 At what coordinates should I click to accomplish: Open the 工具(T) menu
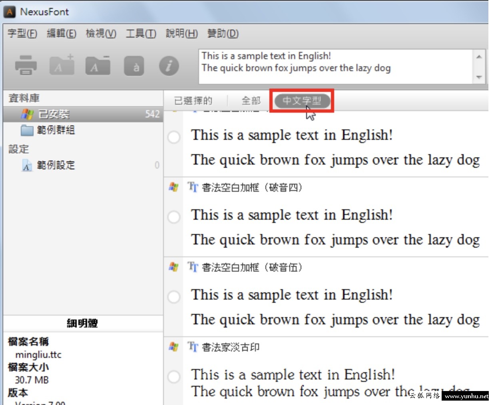tap(141, 34)
